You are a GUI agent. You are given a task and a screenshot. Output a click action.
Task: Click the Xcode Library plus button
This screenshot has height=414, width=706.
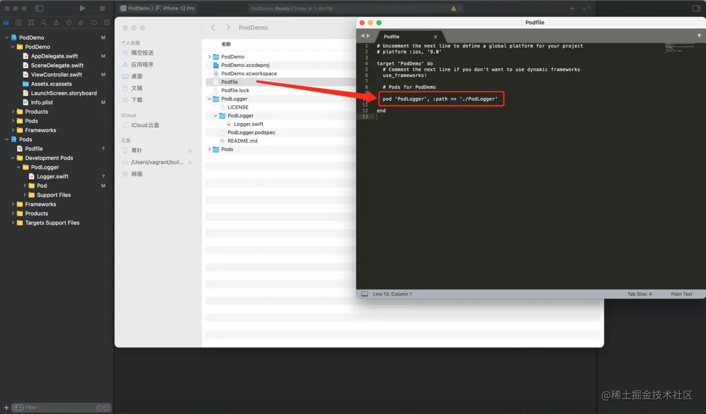572,9
